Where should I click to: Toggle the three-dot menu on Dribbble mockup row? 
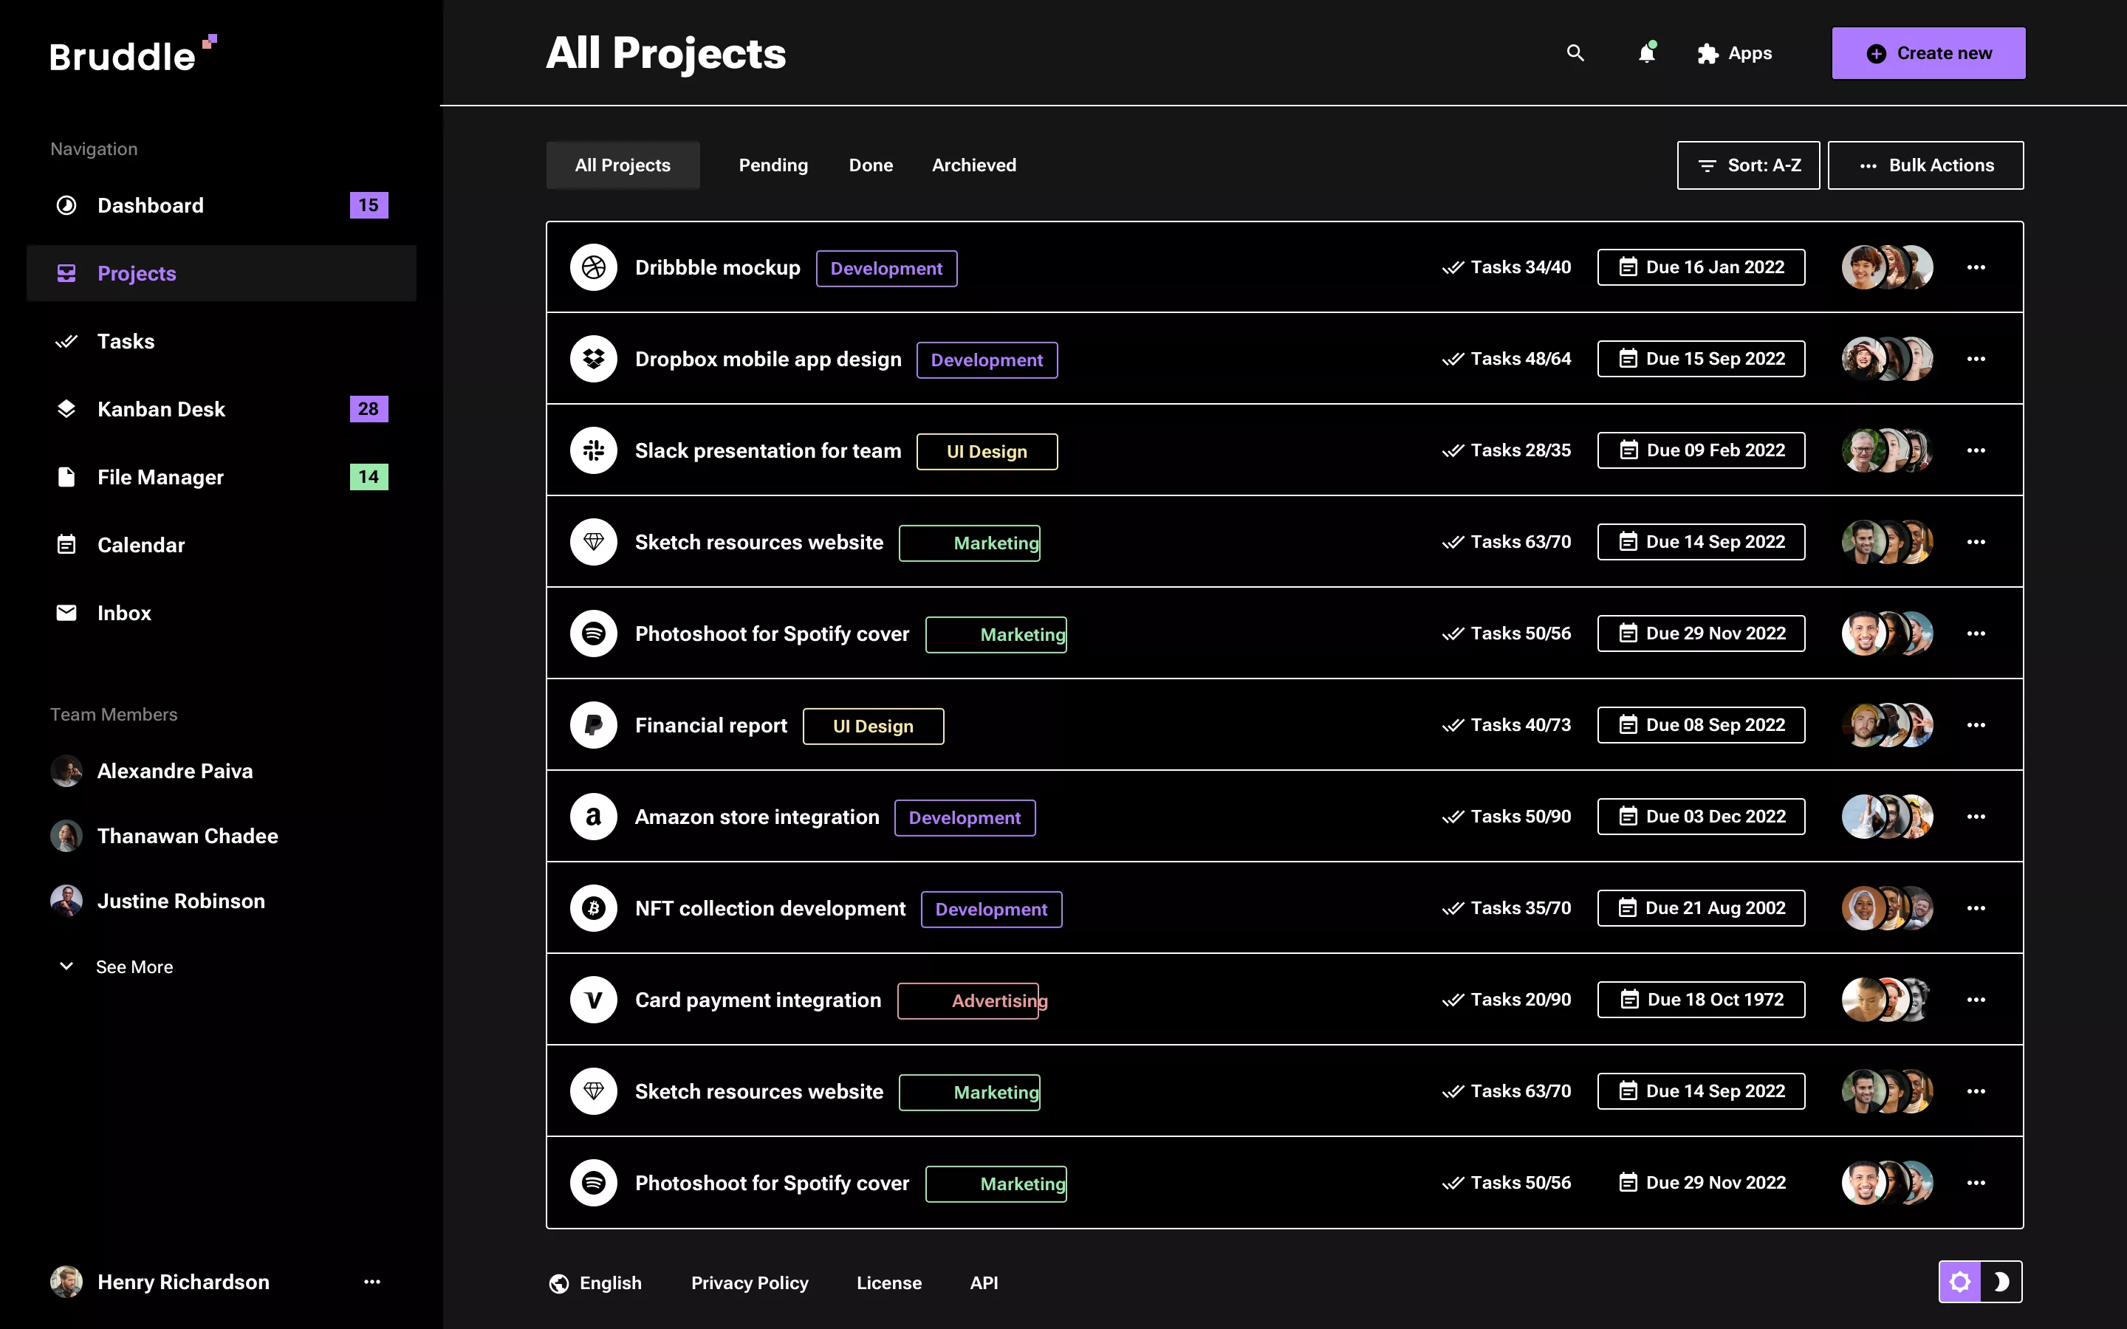[1978, 267]
